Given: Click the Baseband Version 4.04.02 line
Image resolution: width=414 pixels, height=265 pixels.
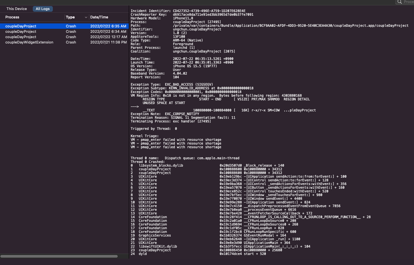Looking at the screenshot, I should [x=159, y=74].
